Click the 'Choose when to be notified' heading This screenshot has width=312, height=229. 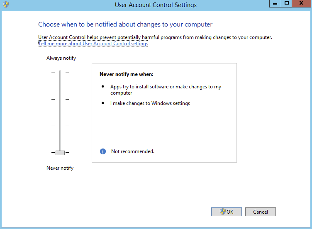coord(125,24)
